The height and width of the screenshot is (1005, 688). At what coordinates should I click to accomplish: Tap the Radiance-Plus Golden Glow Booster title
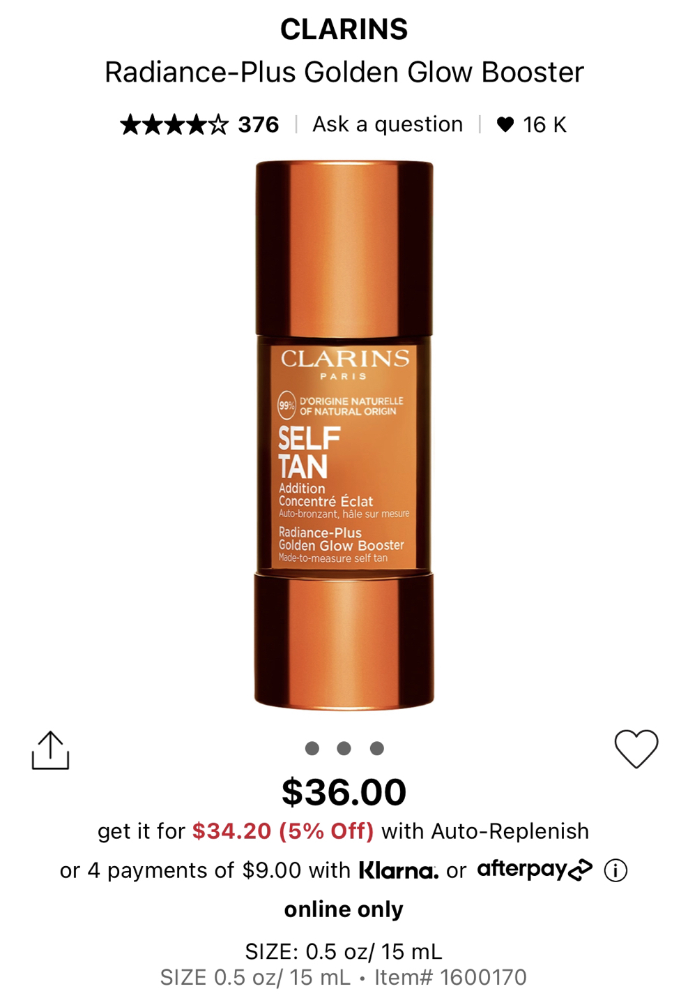(x=344, y=72)
